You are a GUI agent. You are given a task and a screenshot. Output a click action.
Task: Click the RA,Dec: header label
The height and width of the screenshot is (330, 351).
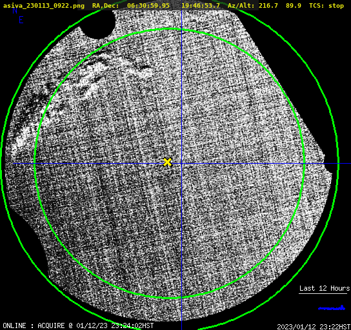pos(106,6)
